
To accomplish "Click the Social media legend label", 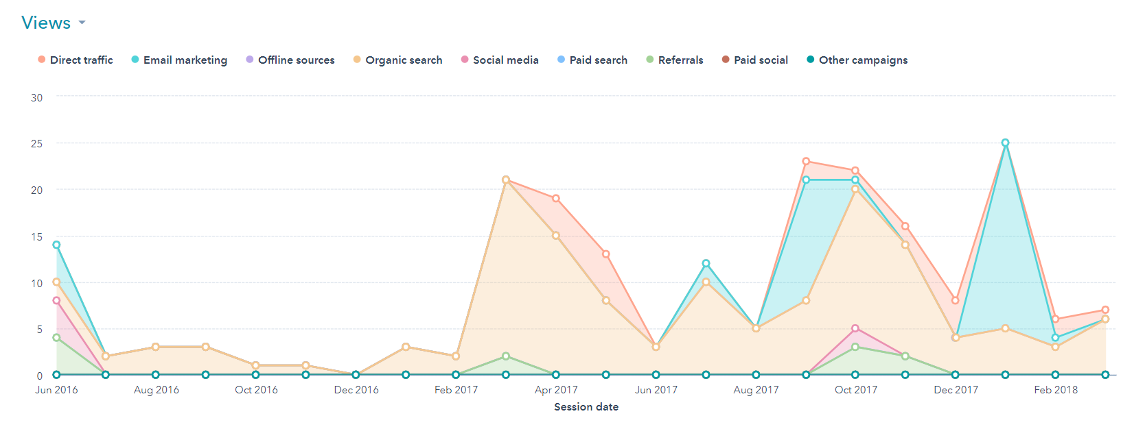I will [505, 60].
